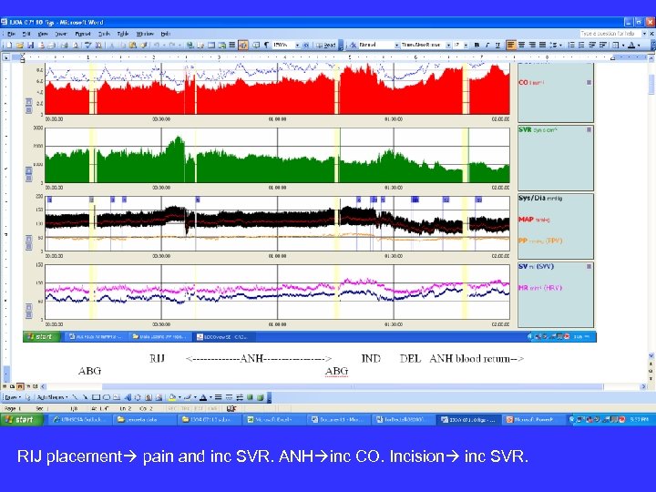Click the Open folder toolbar icon
Image resolution: width=656 pixels, height=492 pixels.
click(20, 45)
